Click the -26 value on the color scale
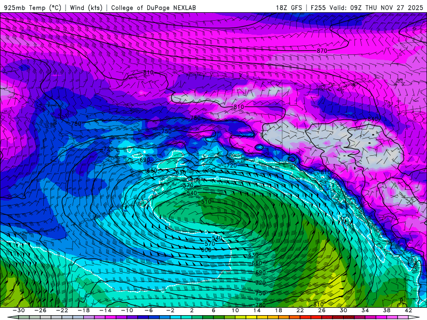 click(x=41, y=310)
